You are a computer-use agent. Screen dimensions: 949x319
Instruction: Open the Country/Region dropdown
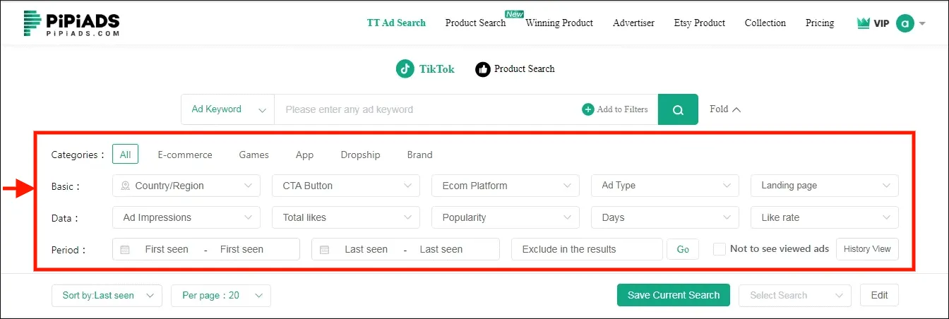click(x=186, y=186)
